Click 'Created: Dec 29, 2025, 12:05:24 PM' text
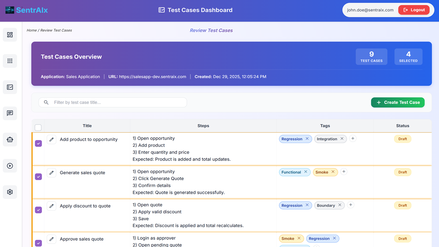 tap(230, 77)
